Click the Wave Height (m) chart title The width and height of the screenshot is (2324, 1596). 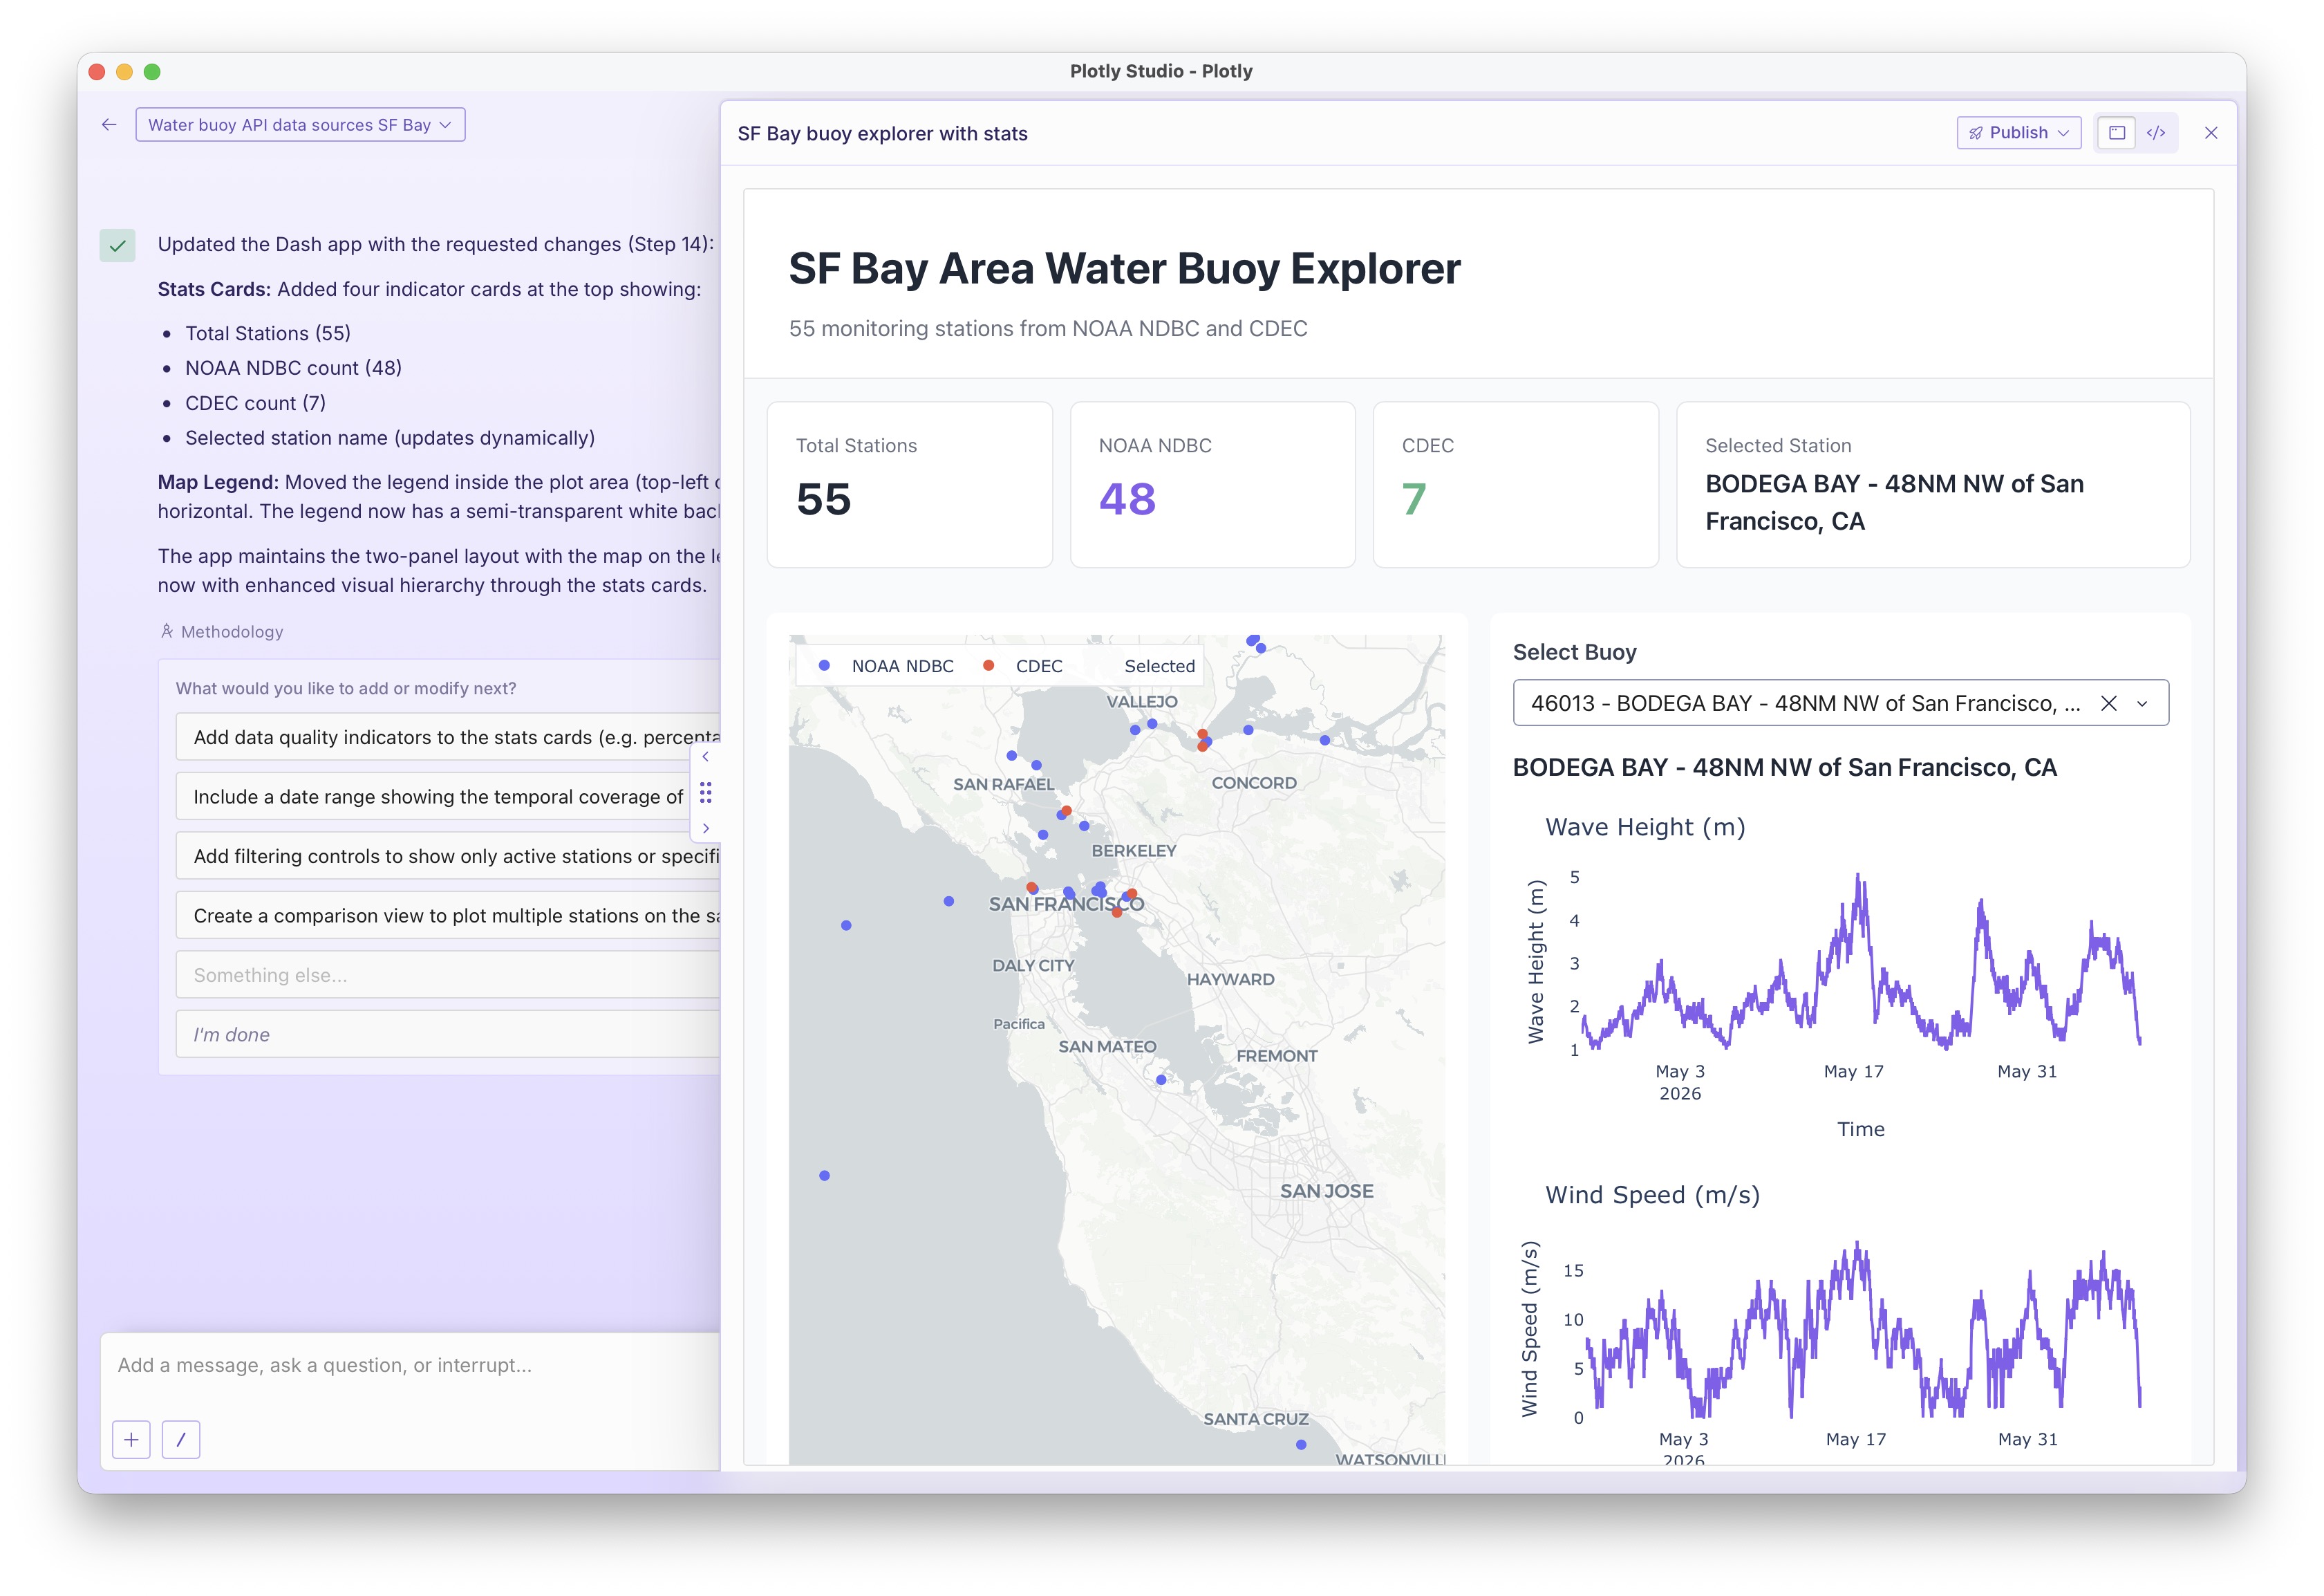[x=1645, y=828]
